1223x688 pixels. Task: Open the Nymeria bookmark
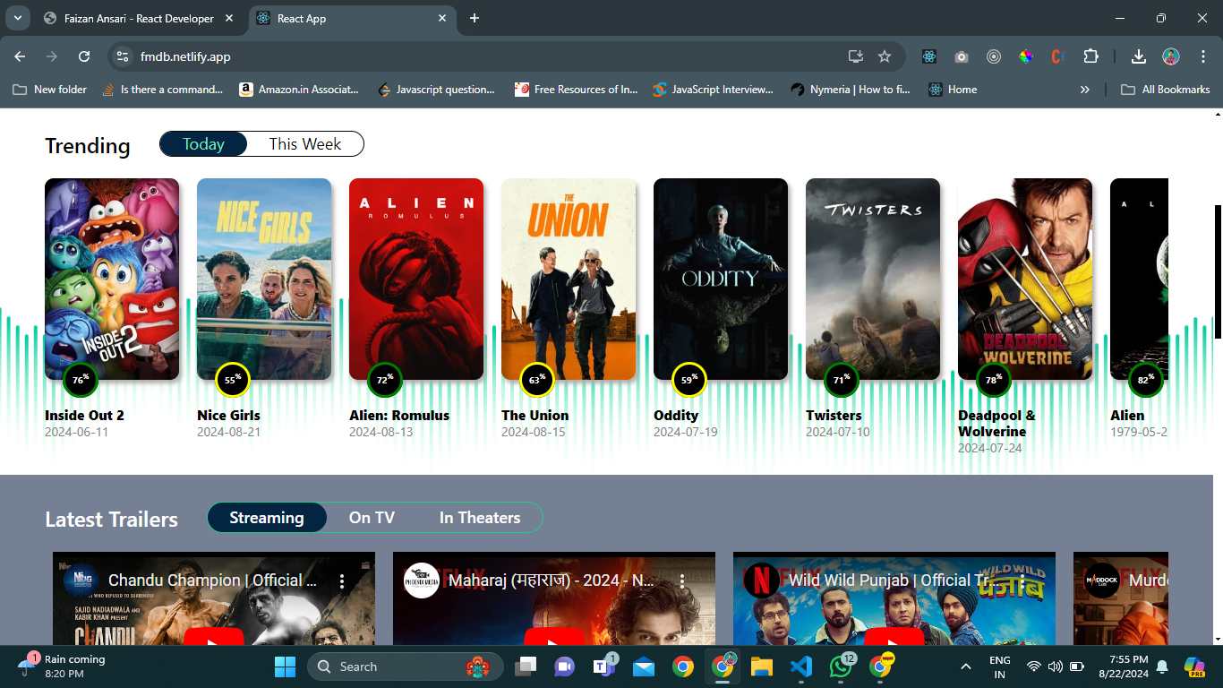(x=851, y=90)
